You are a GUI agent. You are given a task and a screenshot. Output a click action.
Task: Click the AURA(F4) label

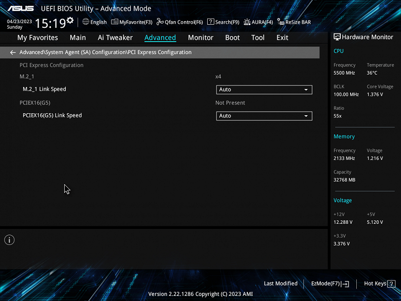(x=262, y=22)
